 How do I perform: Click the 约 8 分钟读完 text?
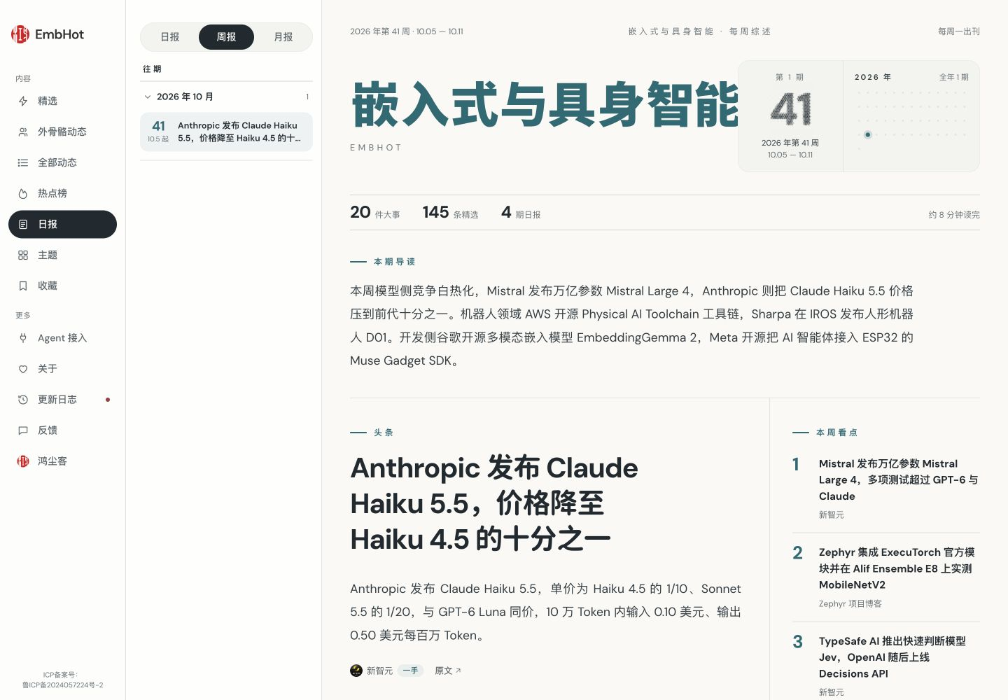[954, 215]
